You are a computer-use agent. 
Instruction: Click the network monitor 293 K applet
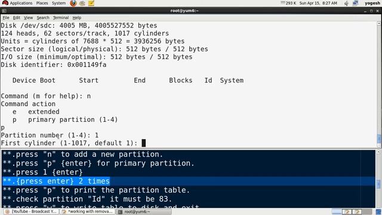[x=288, y=3]
